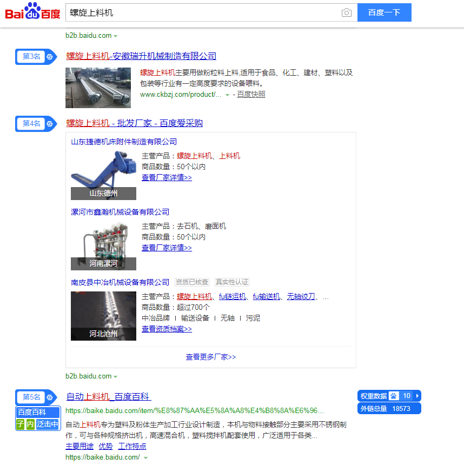This screenshot has width=464, height=465.
Task: Click the 泛击中 tag
Action: (x=48, y=424)
